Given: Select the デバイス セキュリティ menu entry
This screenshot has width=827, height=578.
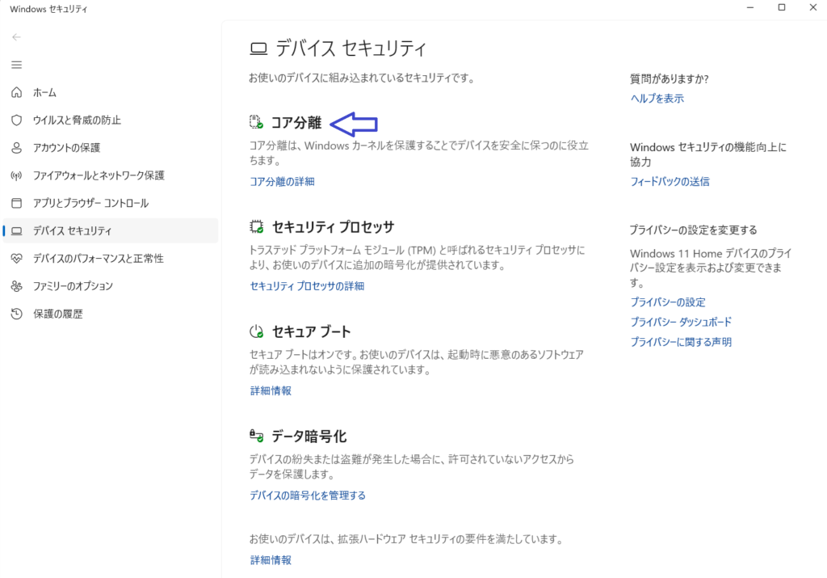Looking at the screenshot, I should coord(73,230).
